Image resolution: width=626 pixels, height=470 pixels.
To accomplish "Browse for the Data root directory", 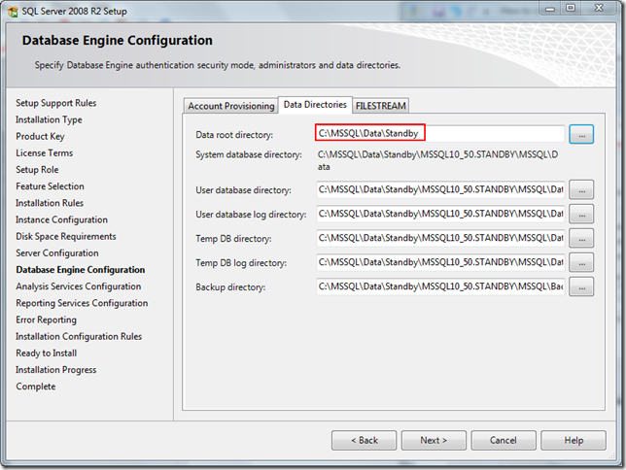I will click(x=581, y=134).
